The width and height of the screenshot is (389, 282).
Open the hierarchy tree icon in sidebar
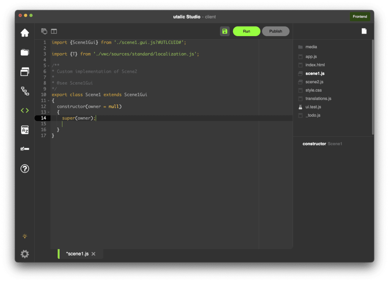pos(25,91)
